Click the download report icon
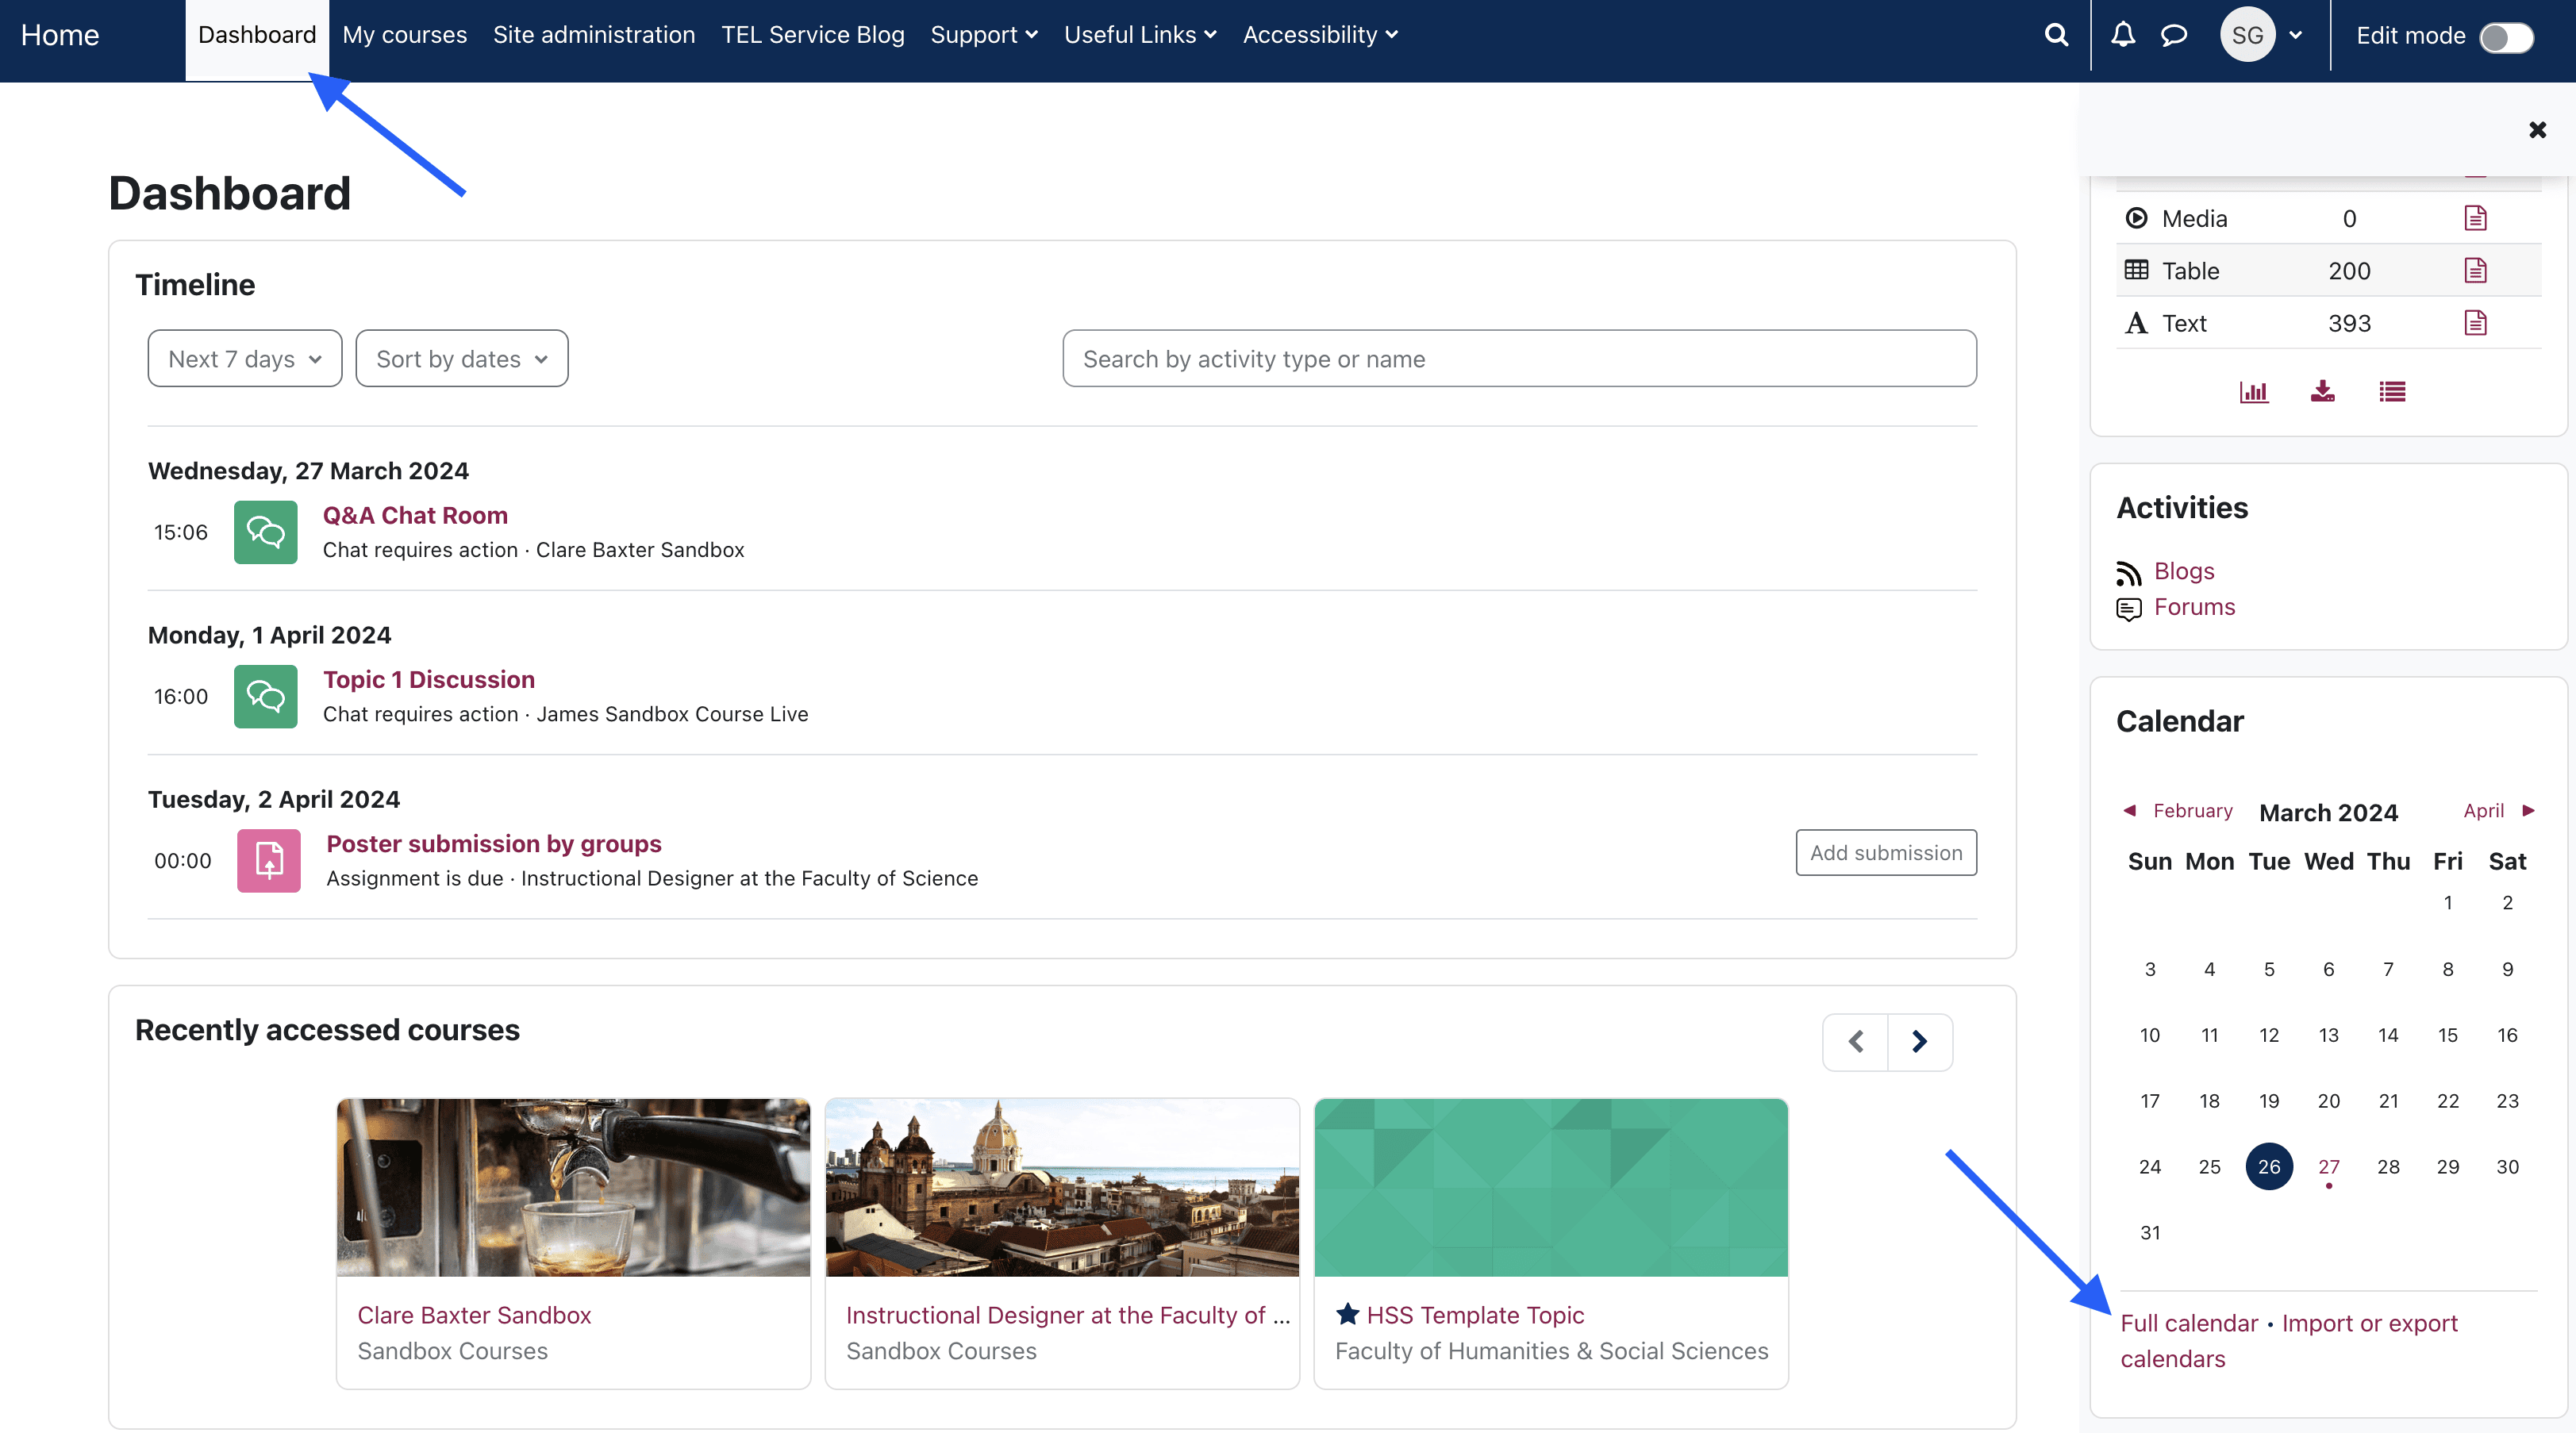This screenshot has width=2576, height=1433. (2322, 391)
